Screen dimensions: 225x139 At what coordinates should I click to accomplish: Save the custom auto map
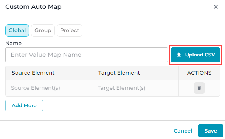click(211, 131)
